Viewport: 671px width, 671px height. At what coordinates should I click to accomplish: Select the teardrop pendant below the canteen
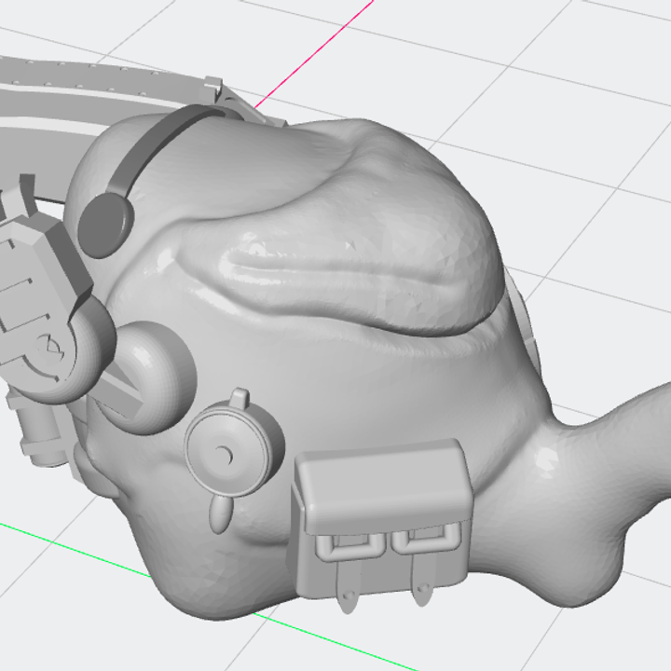click(220, 514)
